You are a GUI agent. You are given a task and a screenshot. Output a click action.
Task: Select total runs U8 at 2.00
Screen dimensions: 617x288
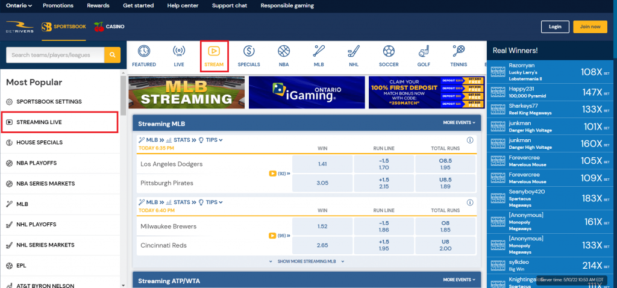pyautogui.click(x=445, y=245)
